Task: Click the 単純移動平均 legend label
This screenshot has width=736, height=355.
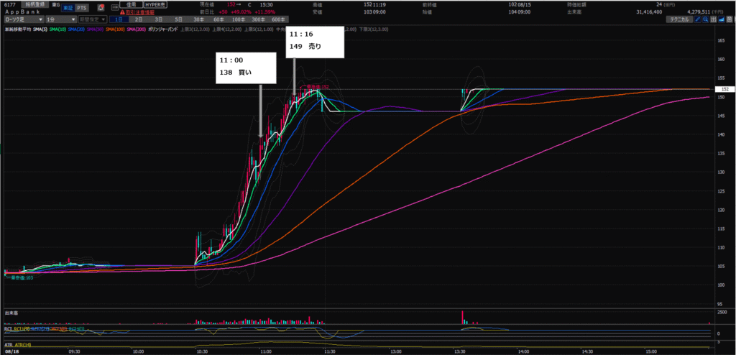Action: pyautogui.click(x=18, y=29)
